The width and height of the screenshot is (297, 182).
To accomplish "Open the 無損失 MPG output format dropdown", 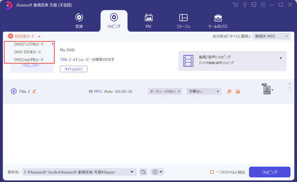I will click(x=271, y=36).
